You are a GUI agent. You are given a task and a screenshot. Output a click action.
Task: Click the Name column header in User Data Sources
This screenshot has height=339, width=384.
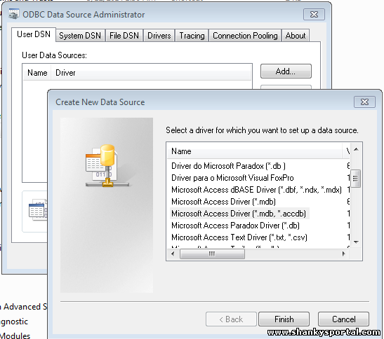[x=37, y=73]
